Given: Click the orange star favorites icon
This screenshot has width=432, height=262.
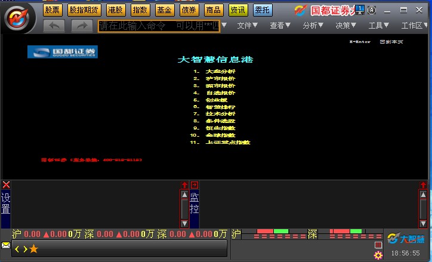Looking at the screenshot, I should click(33, 249).
